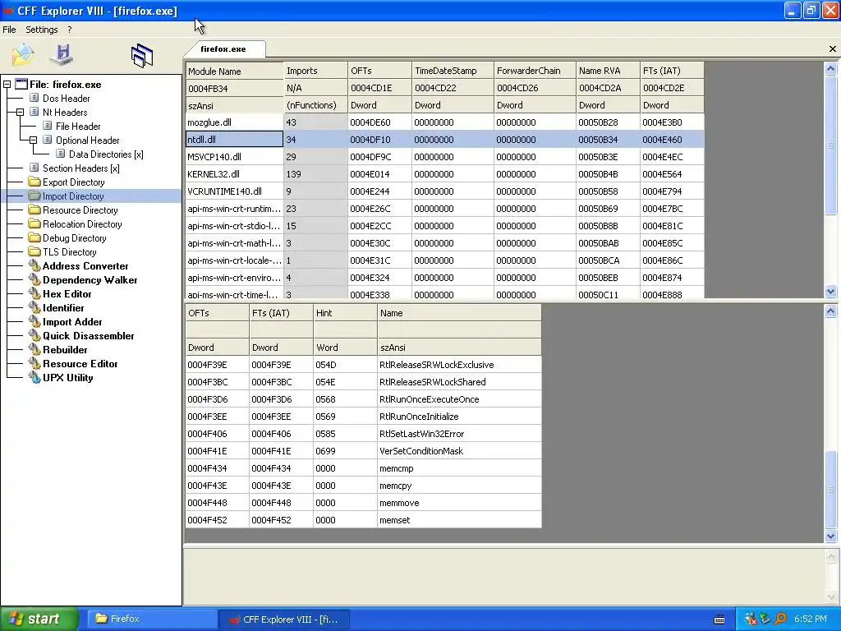Screen dimensions: 841x631
Task: Select Dos Header in the tree
Action: tap(66, 99)
